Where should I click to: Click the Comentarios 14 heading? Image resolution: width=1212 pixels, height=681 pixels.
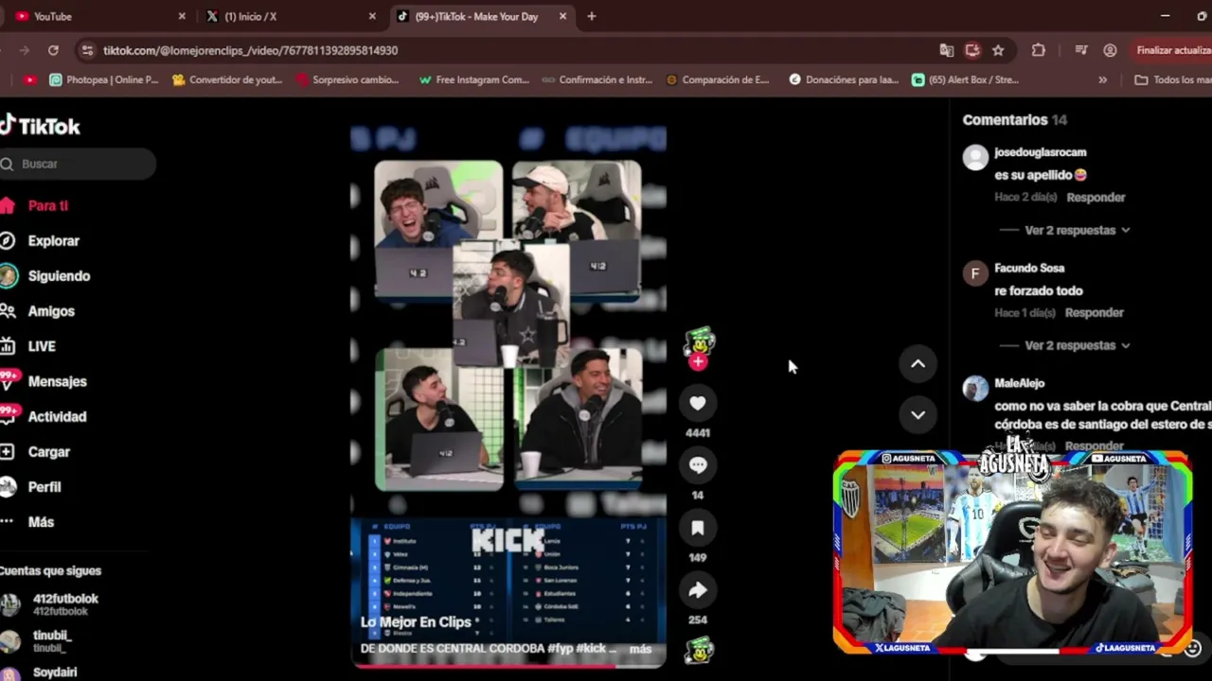(x=1014, y=120)
